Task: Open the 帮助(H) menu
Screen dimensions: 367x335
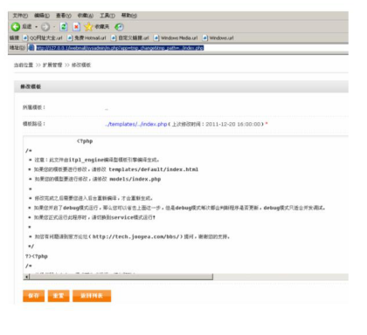Action: (129, 16)
